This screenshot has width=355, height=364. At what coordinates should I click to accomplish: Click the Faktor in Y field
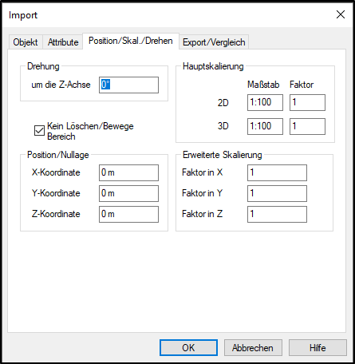277,193
